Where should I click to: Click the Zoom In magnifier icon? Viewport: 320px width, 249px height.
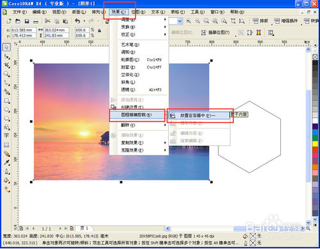[189, 21]
